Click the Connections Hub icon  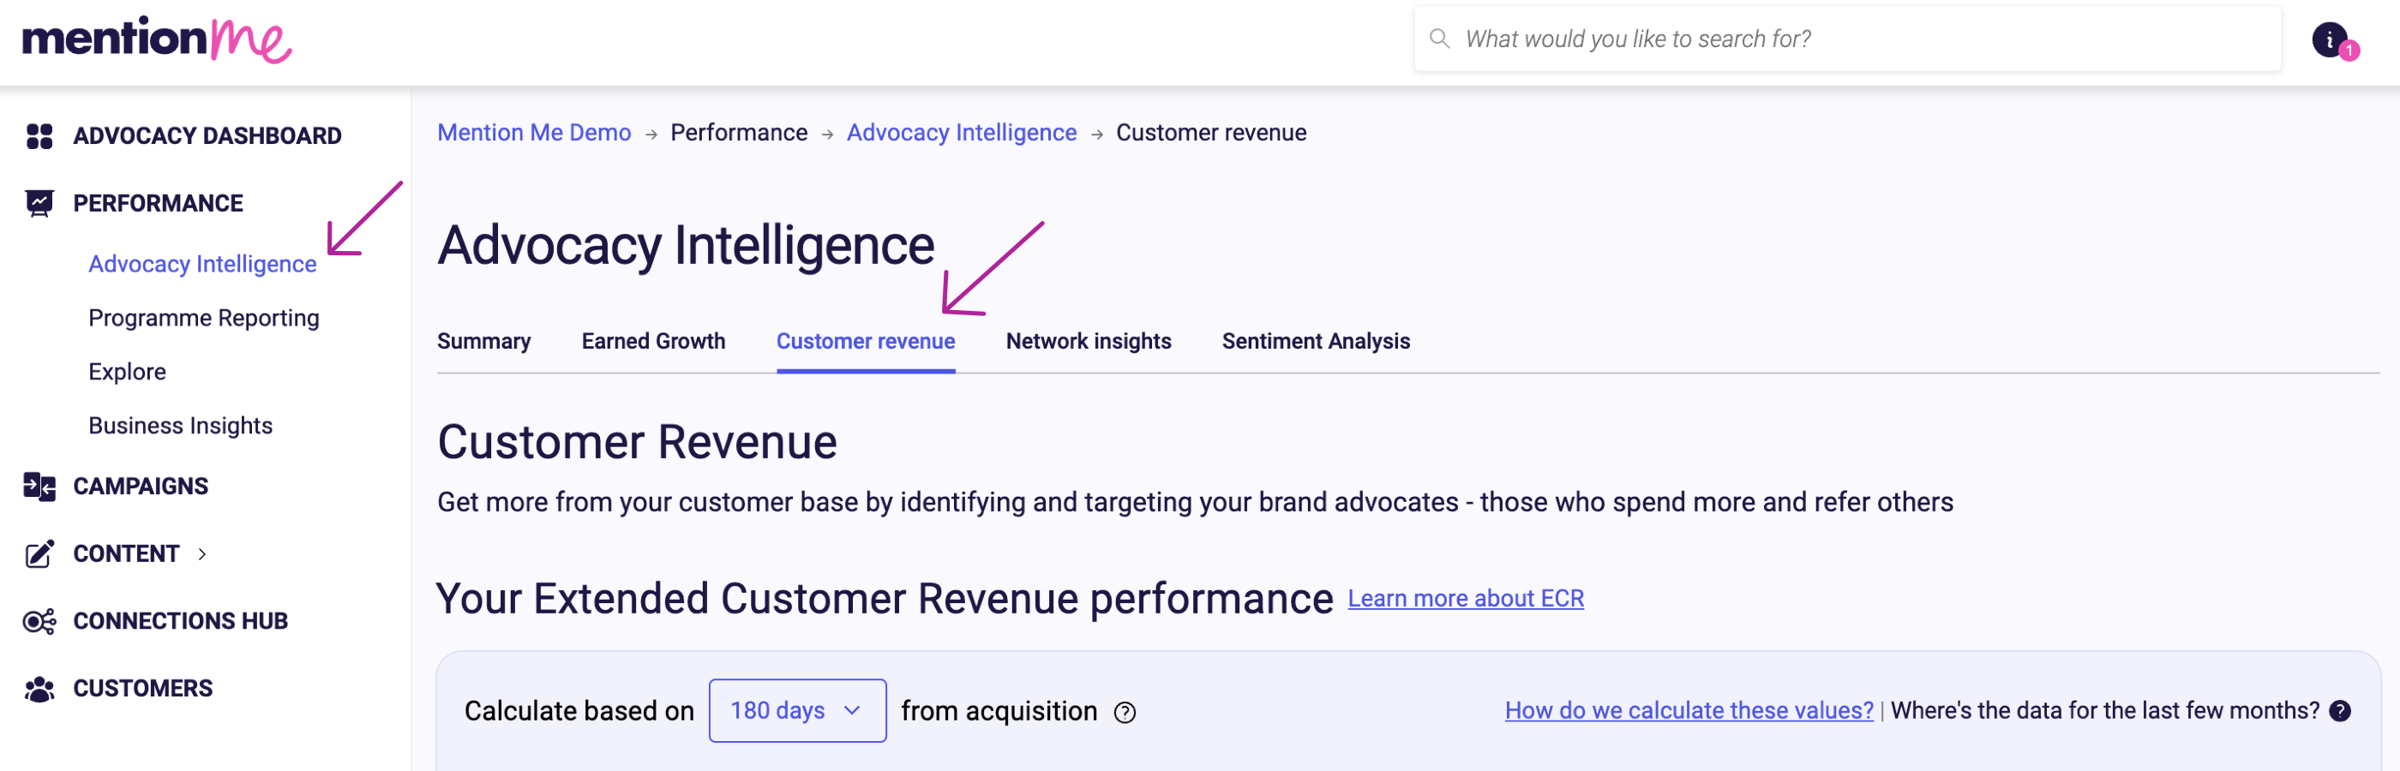(x=39, y=621)
